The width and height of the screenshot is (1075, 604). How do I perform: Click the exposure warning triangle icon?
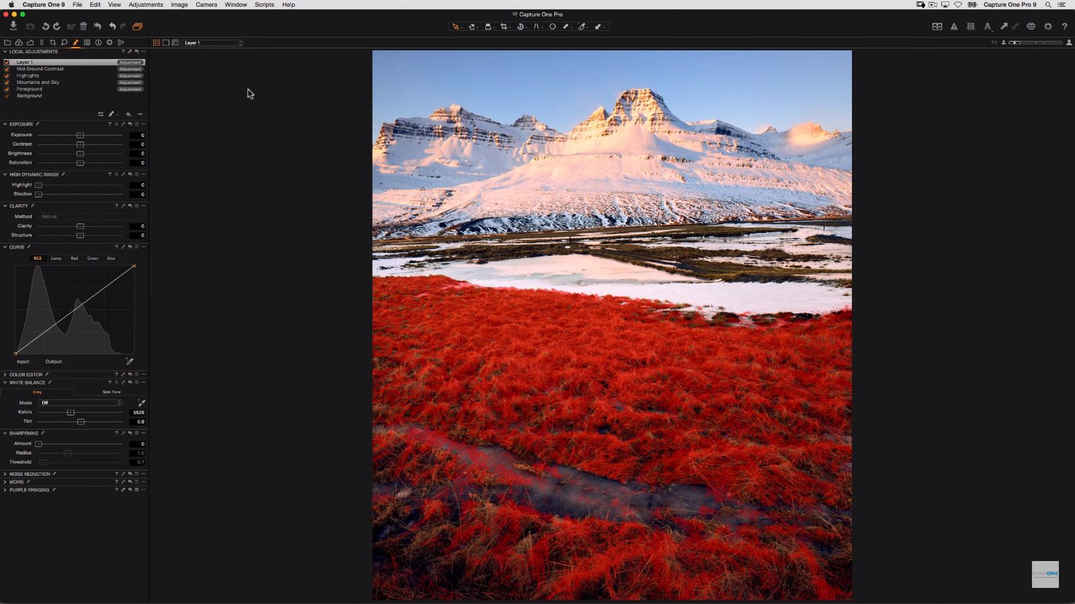[953, 26]
